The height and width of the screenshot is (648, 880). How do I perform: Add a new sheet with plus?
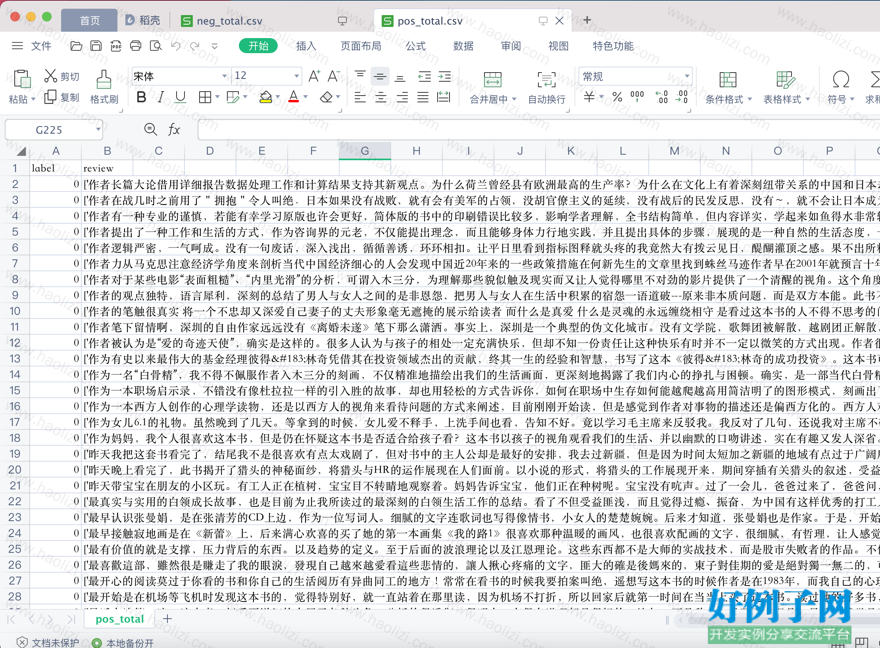(167, 618)
